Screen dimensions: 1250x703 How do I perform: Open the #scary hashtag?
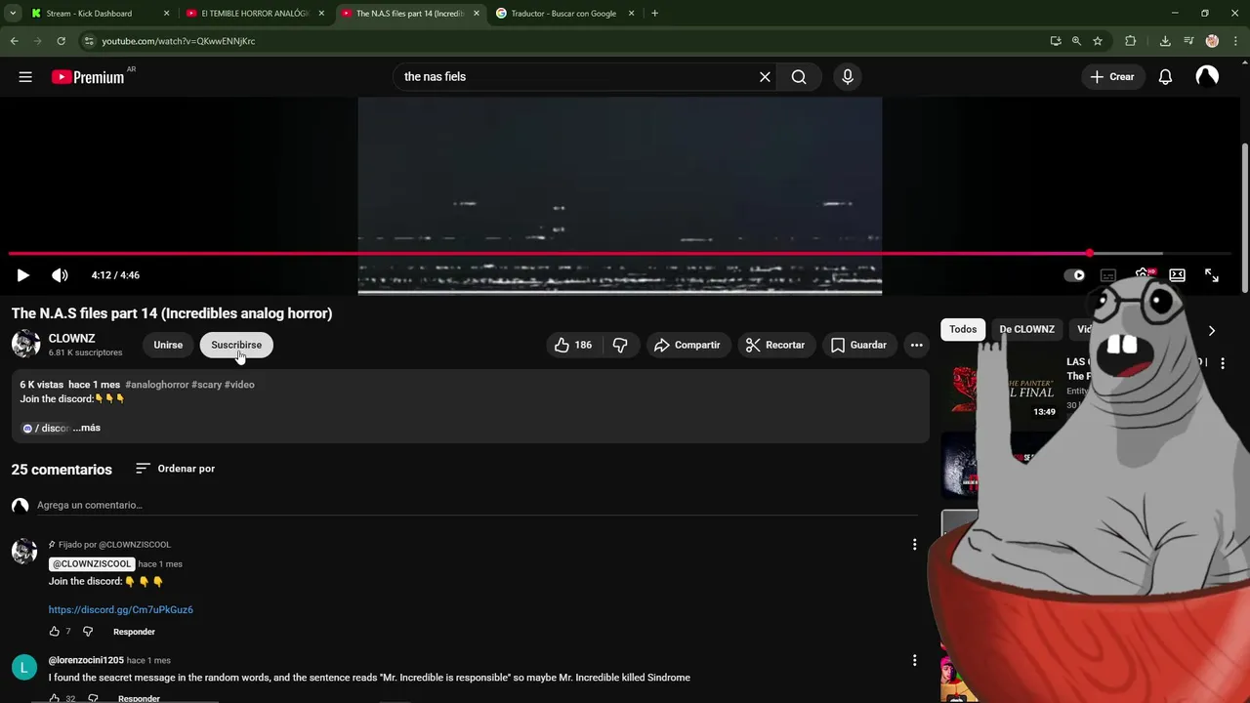click(206, 385)
